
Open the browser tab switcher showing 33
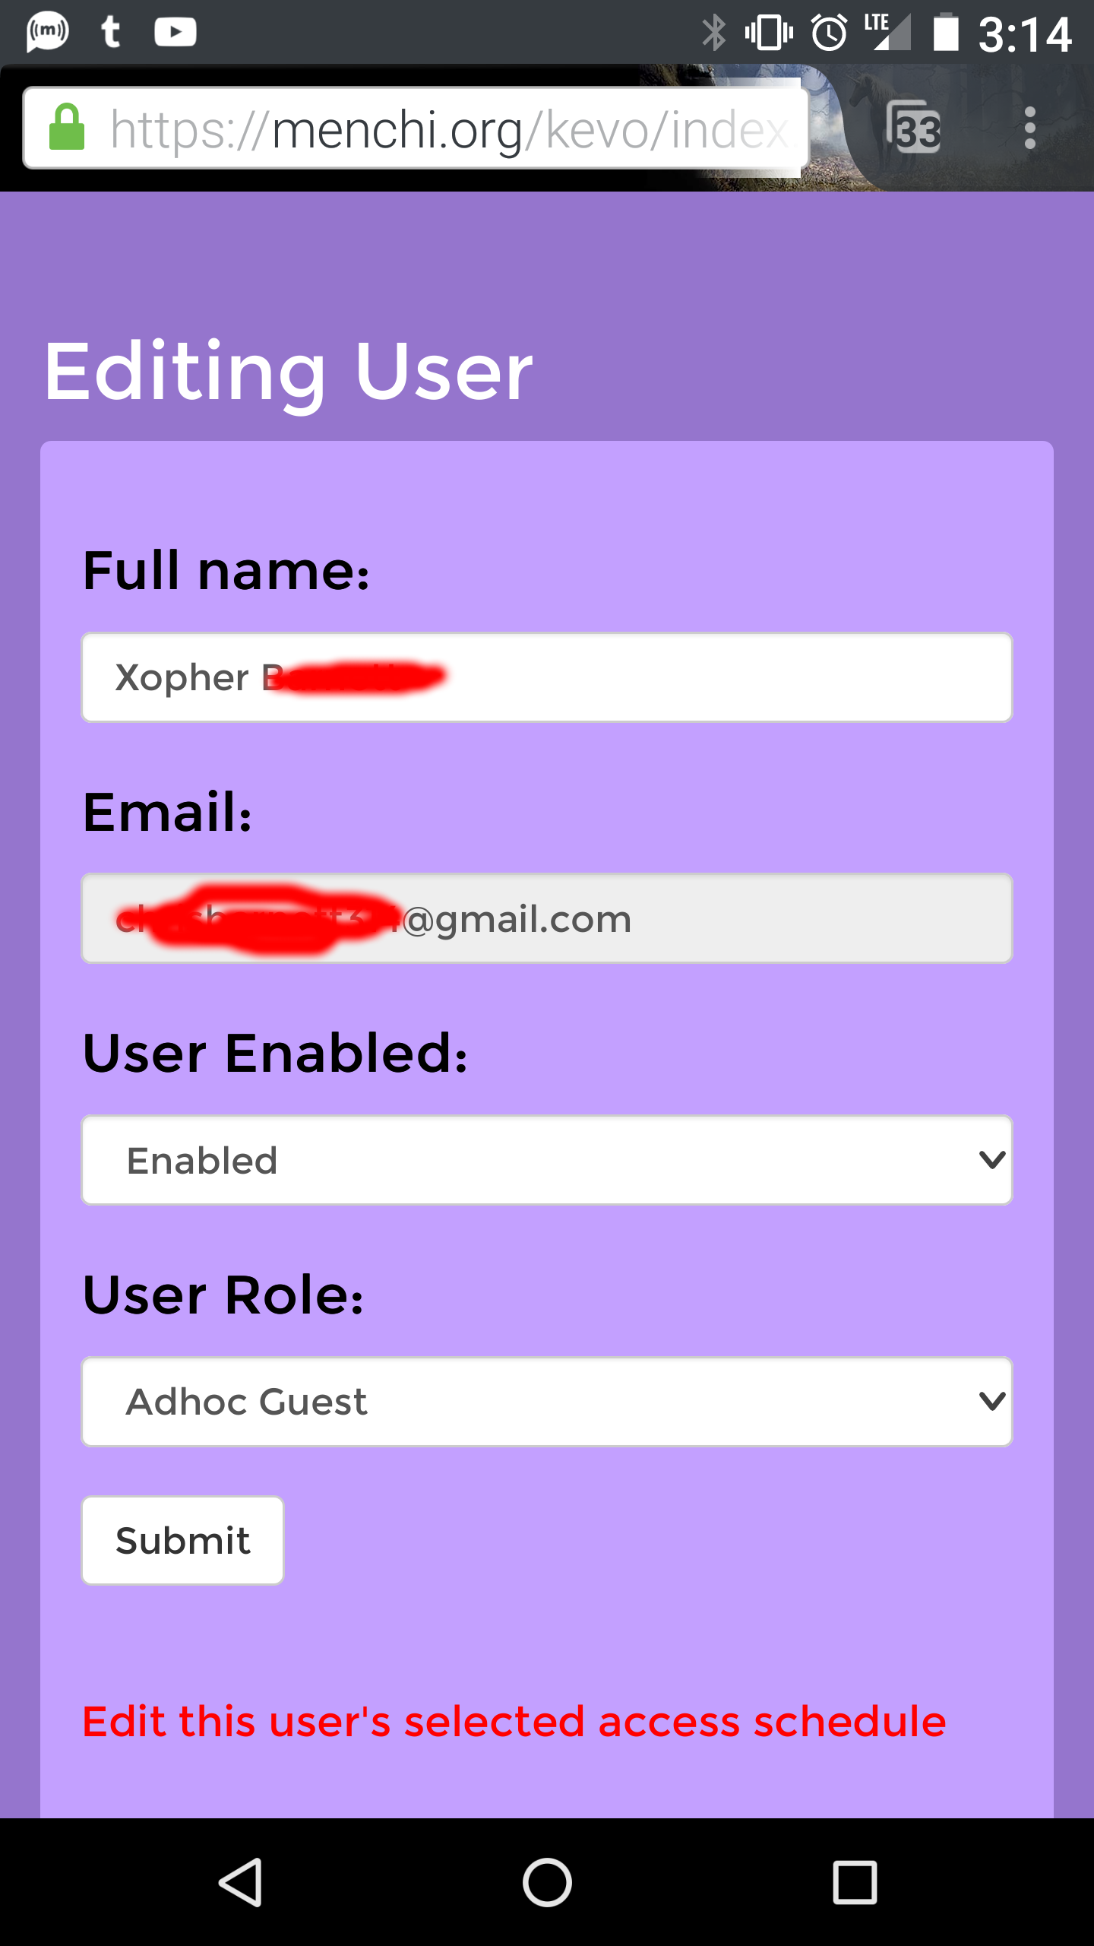click(914, 128)
